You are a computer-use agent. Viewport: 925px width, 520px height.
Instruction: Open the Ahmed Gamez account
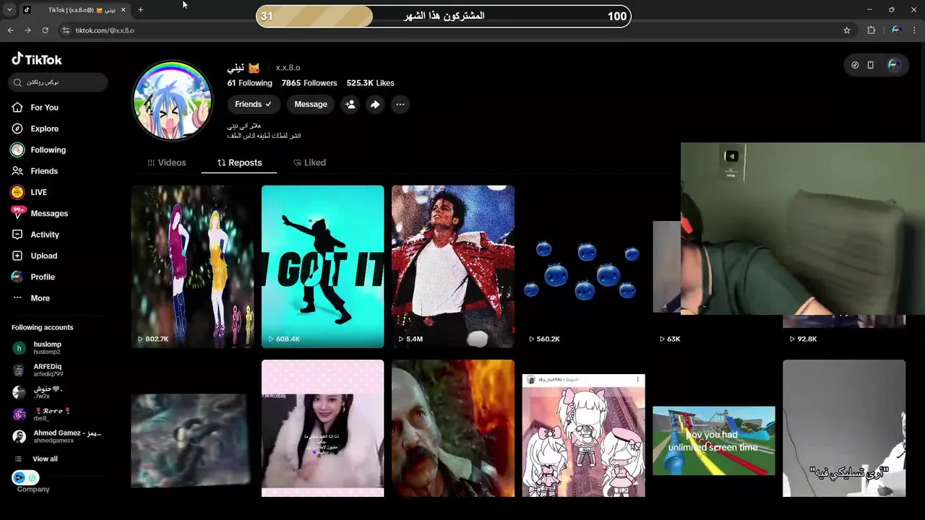click(58, 436)
